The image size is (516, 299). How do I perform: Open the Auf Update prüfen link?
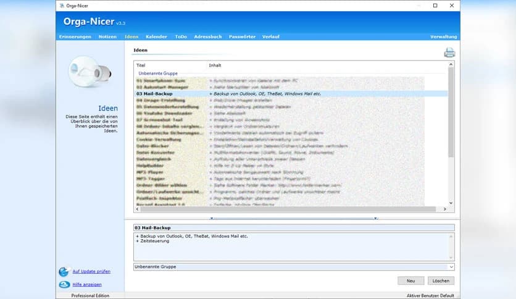click(91, 272)
